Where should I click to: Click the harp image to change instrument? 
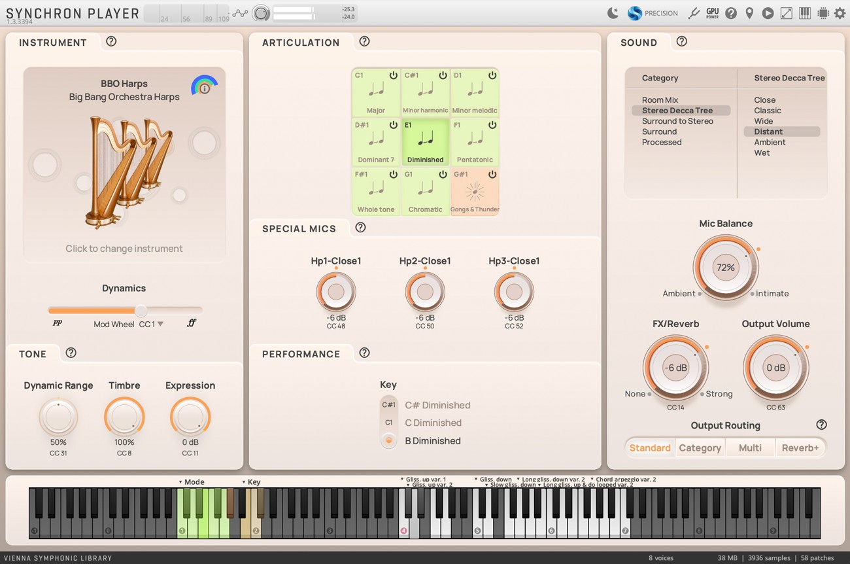pos(129,171)
